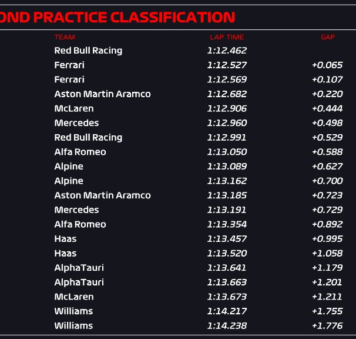Select the gap value +1.211
356x339 pixels.
pos(327,297)
